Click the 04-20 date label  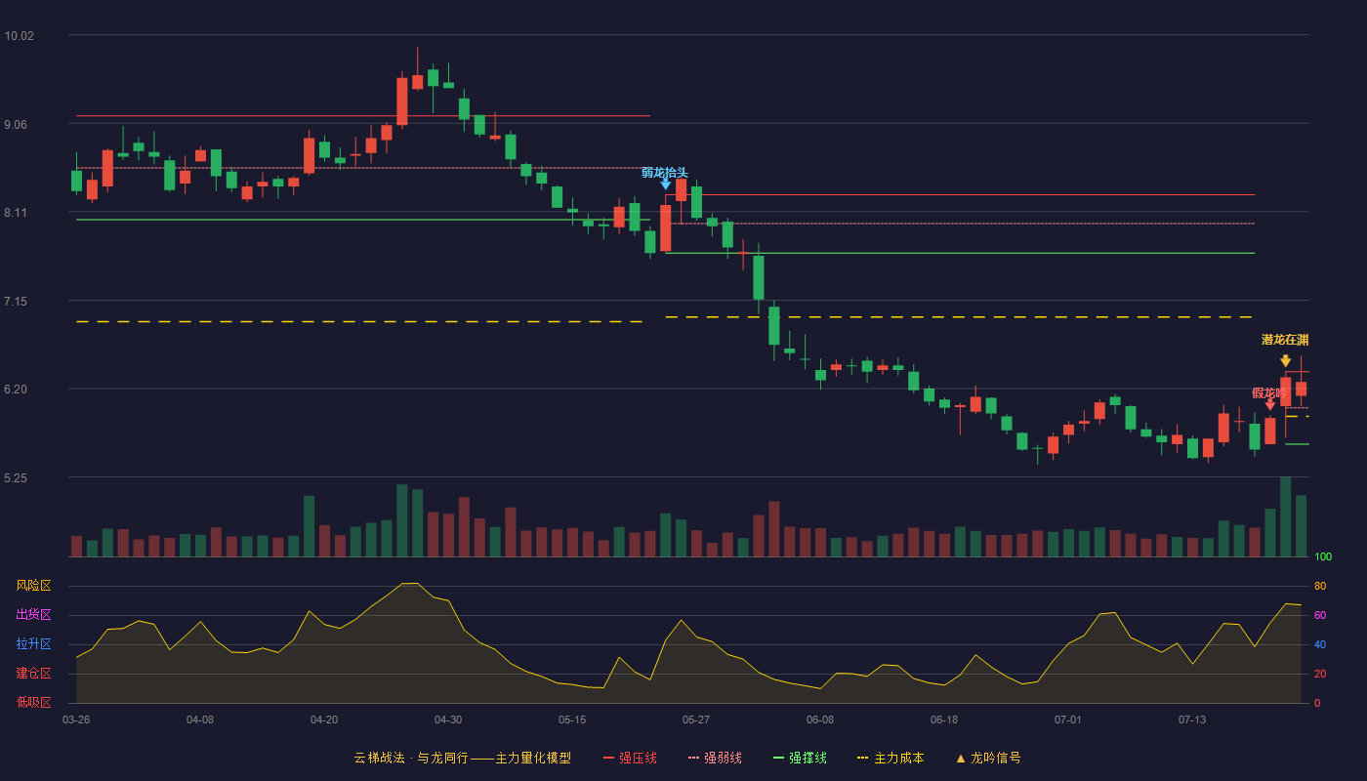coord(324,719)
